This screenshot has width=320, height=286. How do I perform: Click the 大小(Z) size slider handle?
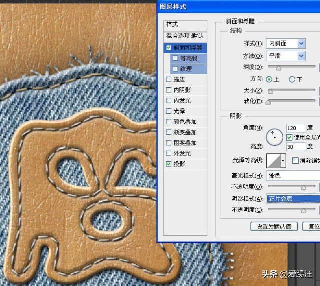tap(270, 91)
